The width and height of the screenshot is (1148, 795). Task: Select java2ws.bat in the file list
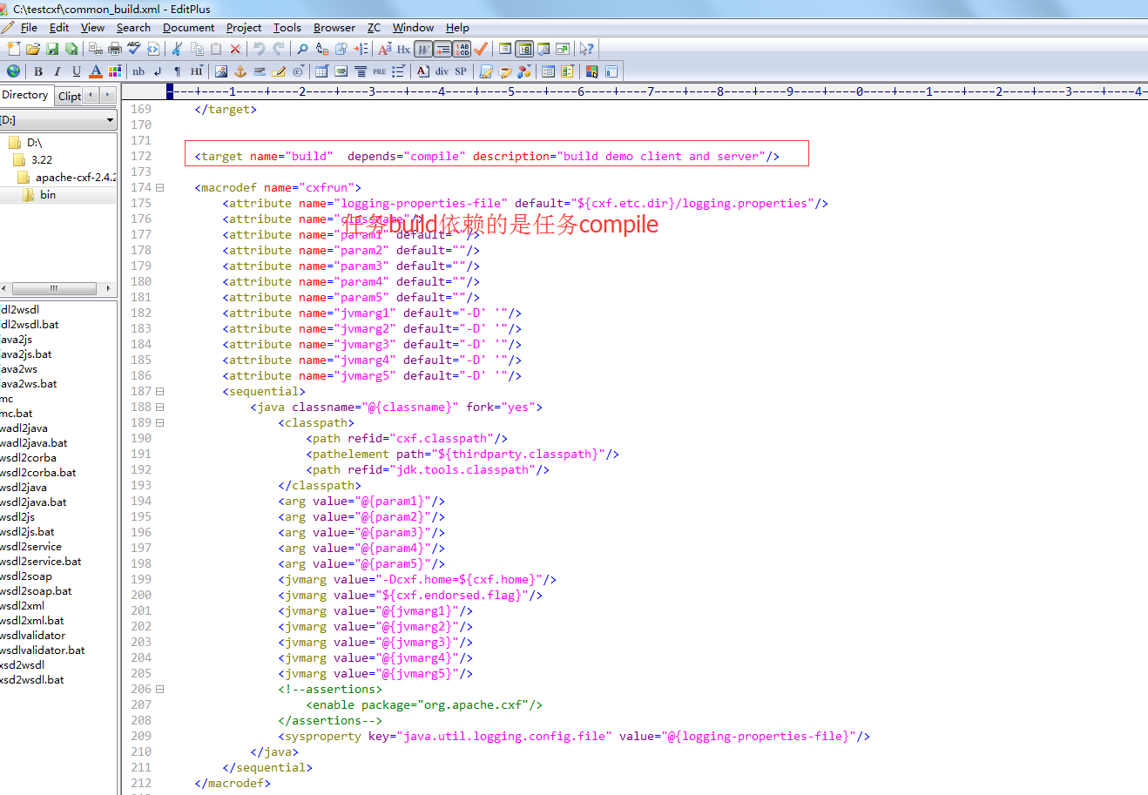(29, 384)
